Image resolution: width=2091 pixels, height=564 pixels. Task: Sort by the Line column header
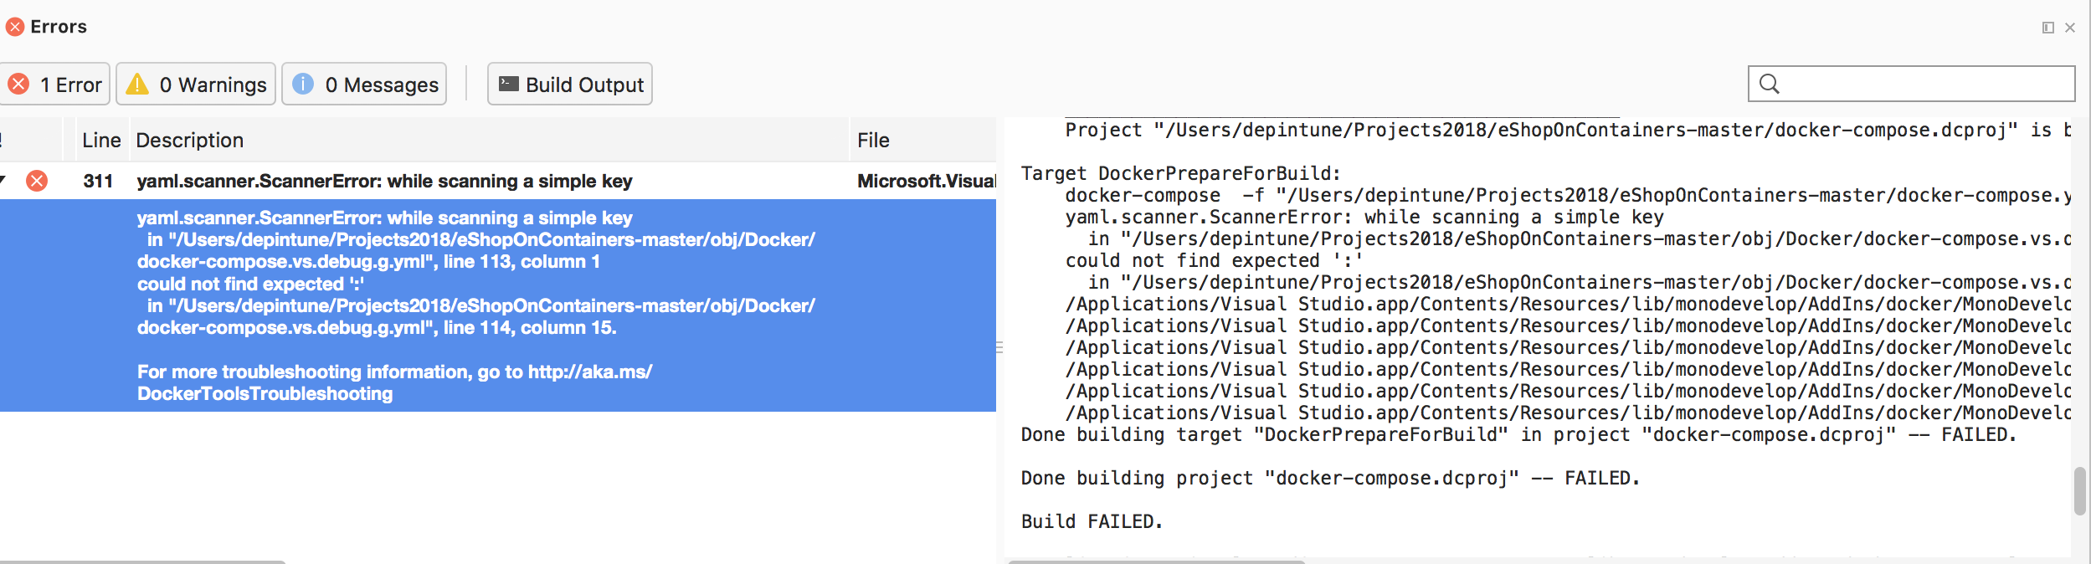101,140
